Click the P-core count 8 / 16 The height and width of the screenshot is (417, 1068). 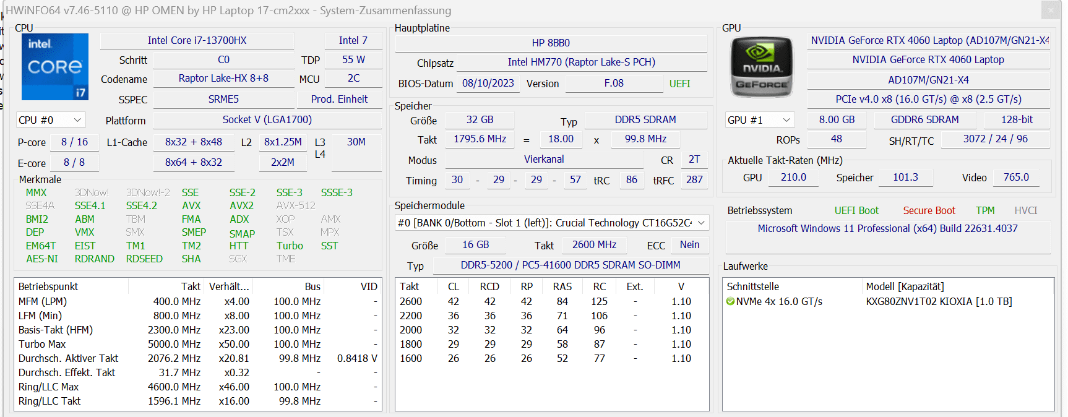tap(74, 142)
